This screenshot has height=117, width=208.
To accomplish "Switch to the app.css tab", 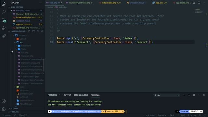I will tap(160, 3).
